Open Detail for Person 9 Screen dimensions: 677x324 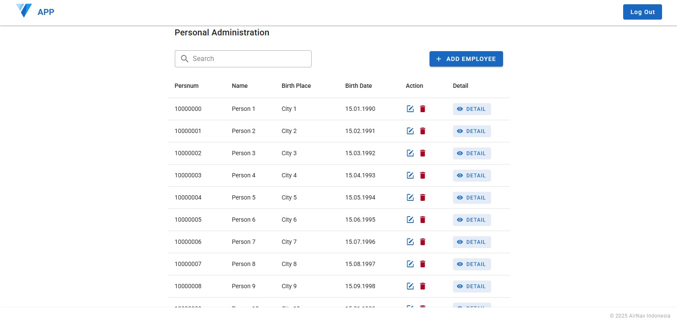[x=471, y=286]
